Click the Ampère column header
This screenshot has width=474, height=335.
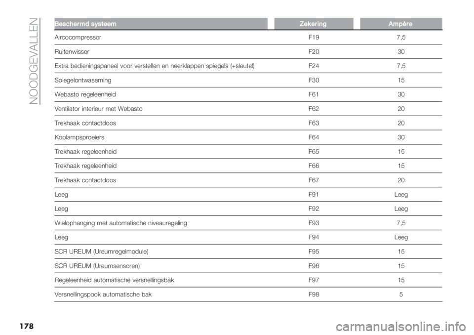pos(401,24)
